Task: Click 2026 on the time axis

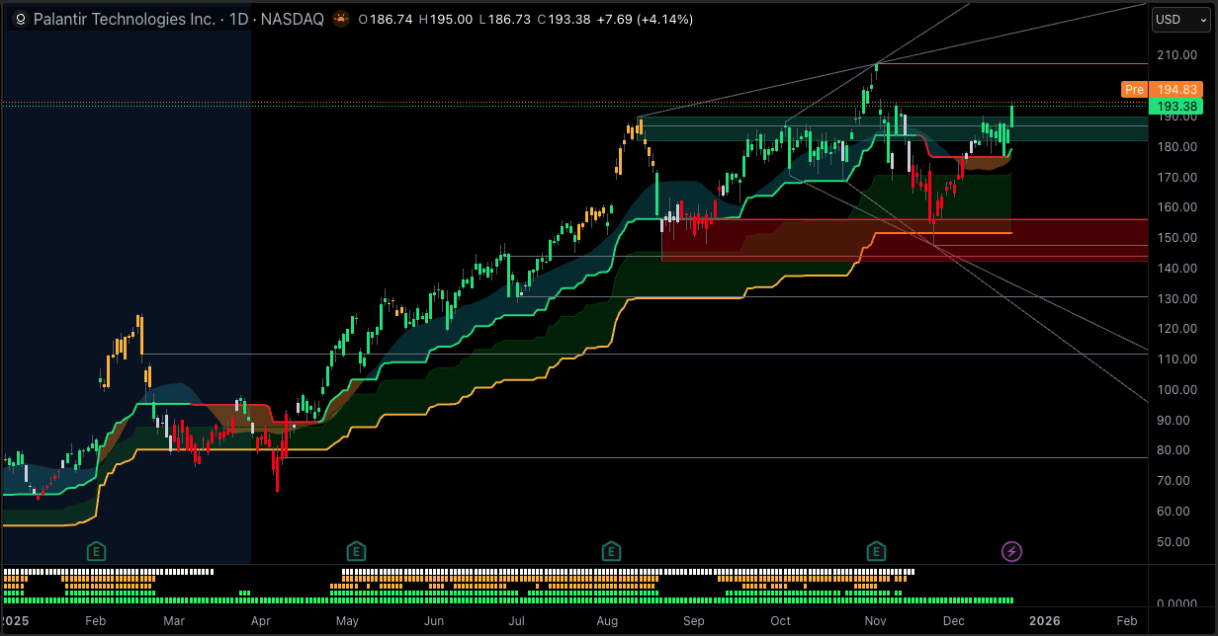Action: pos(1044,620)
